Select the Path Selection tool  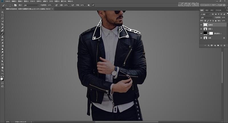[2, 61]
